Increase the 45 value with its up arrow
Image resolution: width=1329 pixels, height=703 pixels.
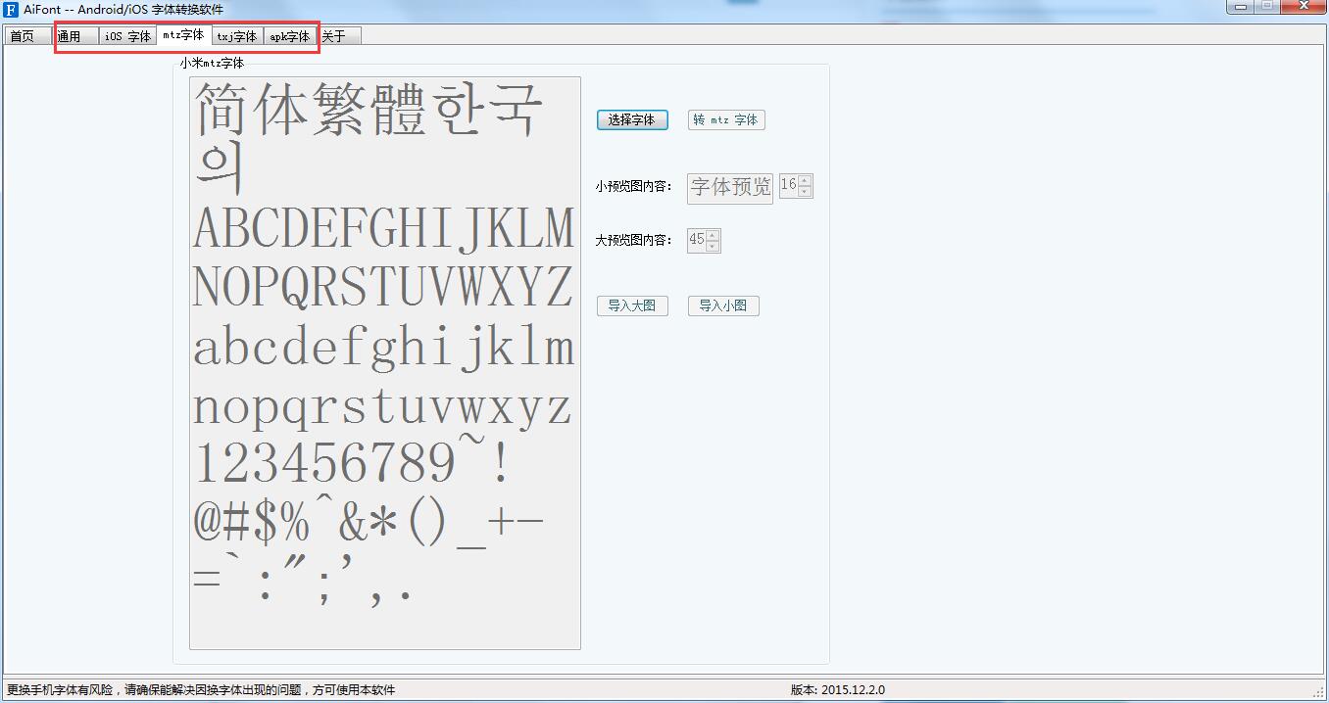click(713, 235)
